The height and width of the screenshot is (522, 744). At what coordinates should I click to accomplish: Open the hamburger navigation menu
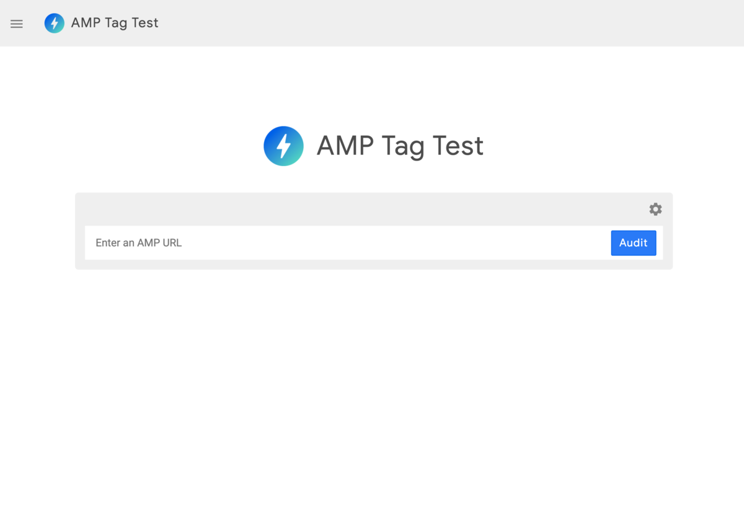point(17,24)
